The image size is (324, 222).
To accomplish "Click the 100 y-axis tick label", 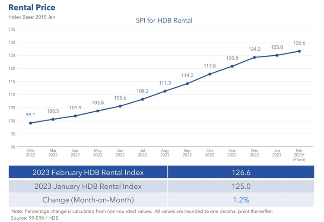I will [12, 121].
